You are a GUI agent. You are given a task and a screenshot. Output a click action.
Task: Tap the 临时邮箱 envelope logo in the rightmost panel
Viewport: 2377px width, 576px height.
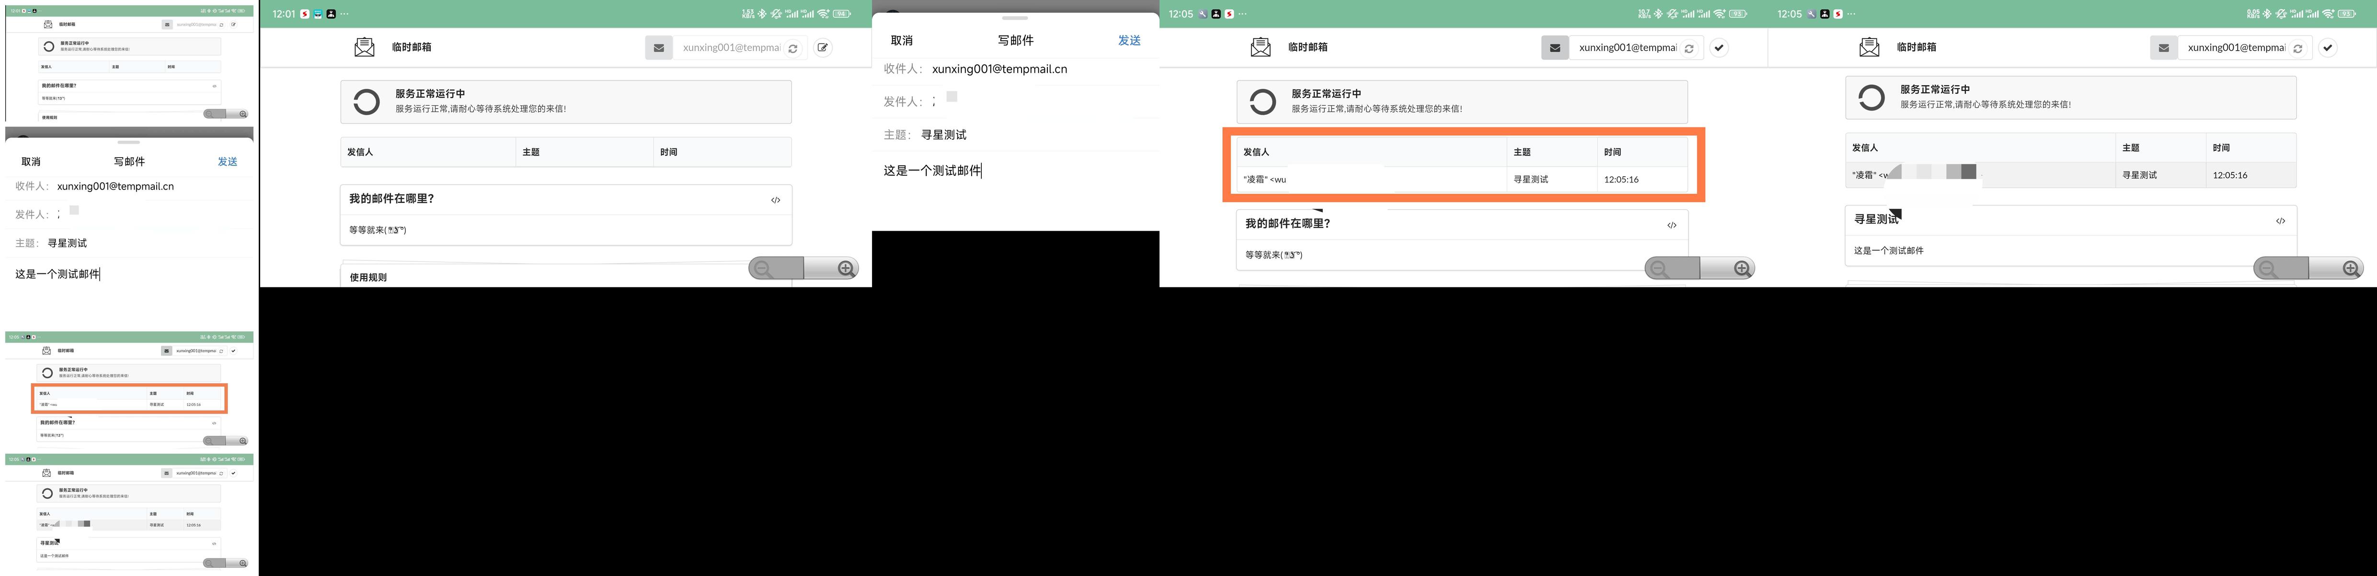[x=1869, y=47]
